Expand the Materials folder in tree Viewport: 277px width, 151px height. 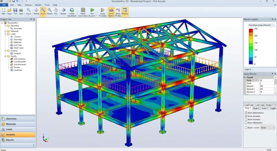coord(5,31)
